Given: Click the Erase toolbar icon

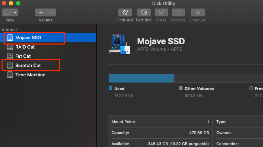Looking at the screenshot, I should (x=161, y=12).
